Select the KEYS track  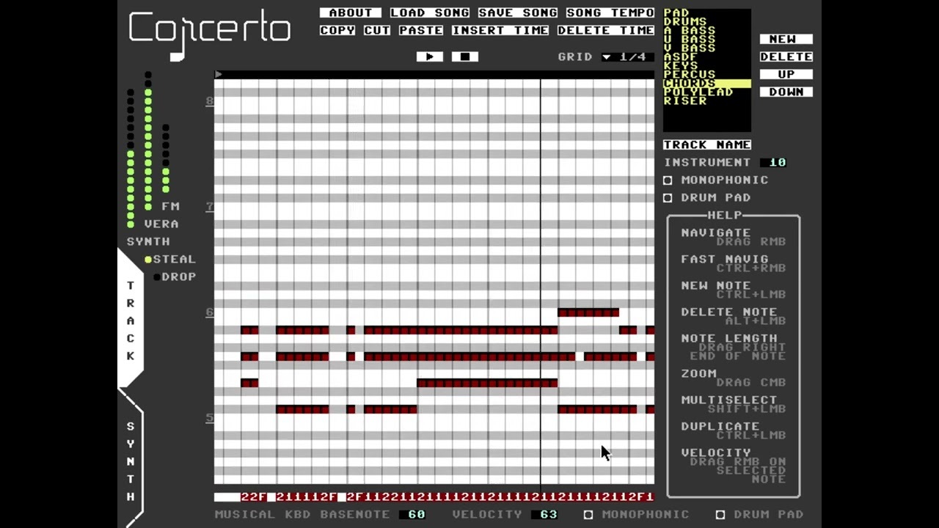point(707,66)
